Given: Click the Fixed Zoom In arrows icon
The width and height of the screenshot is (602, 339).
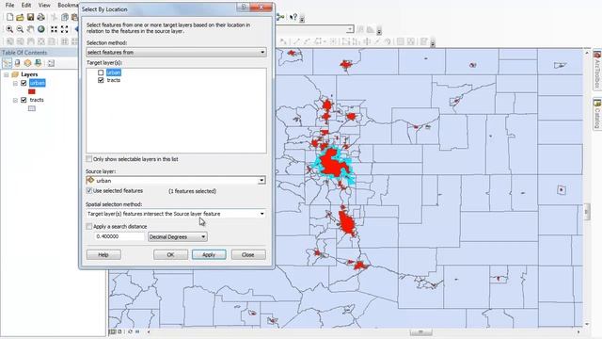Looking at the screenshot, I should click(55, 29).
